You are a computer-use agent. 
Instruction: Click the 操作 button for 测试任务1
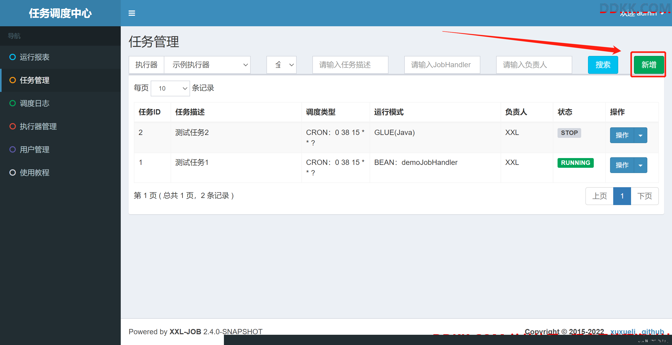[x=622, y=165]
